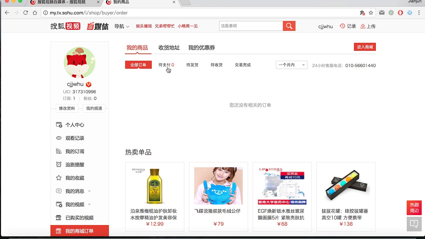Bookmark this page with the star icon
Image resolution: width=425 pixels, height=239 pixels.
(371, 13)
